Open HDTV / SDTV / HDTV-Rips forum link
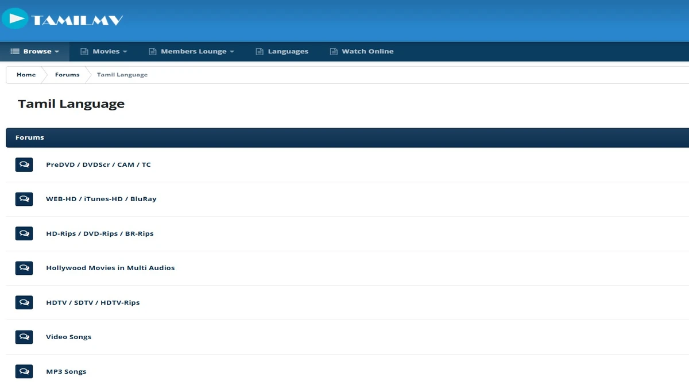Screen dimensions: 689x388 92,302
